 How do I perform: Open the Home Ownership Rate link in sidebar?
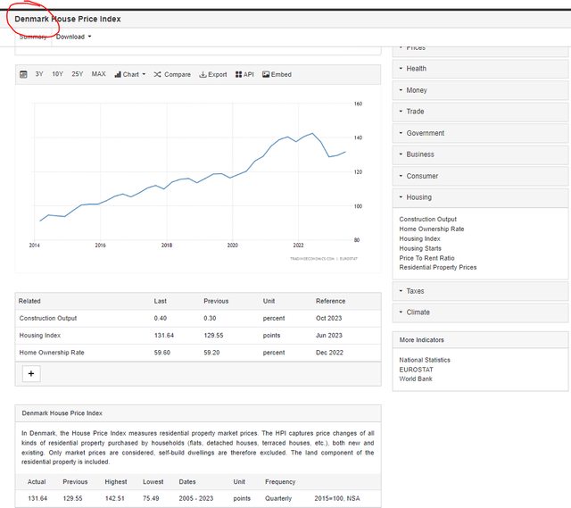432,229
